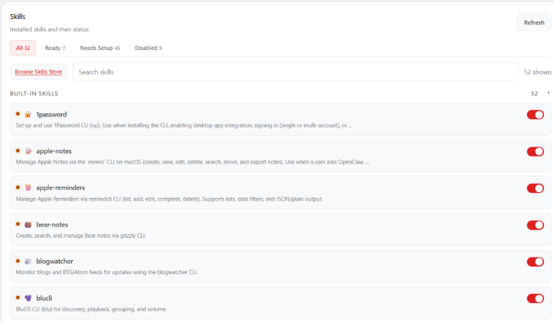Click the BluOS CLI description text
The height and width of the screenshot is (322, 554).
(91, 309)
